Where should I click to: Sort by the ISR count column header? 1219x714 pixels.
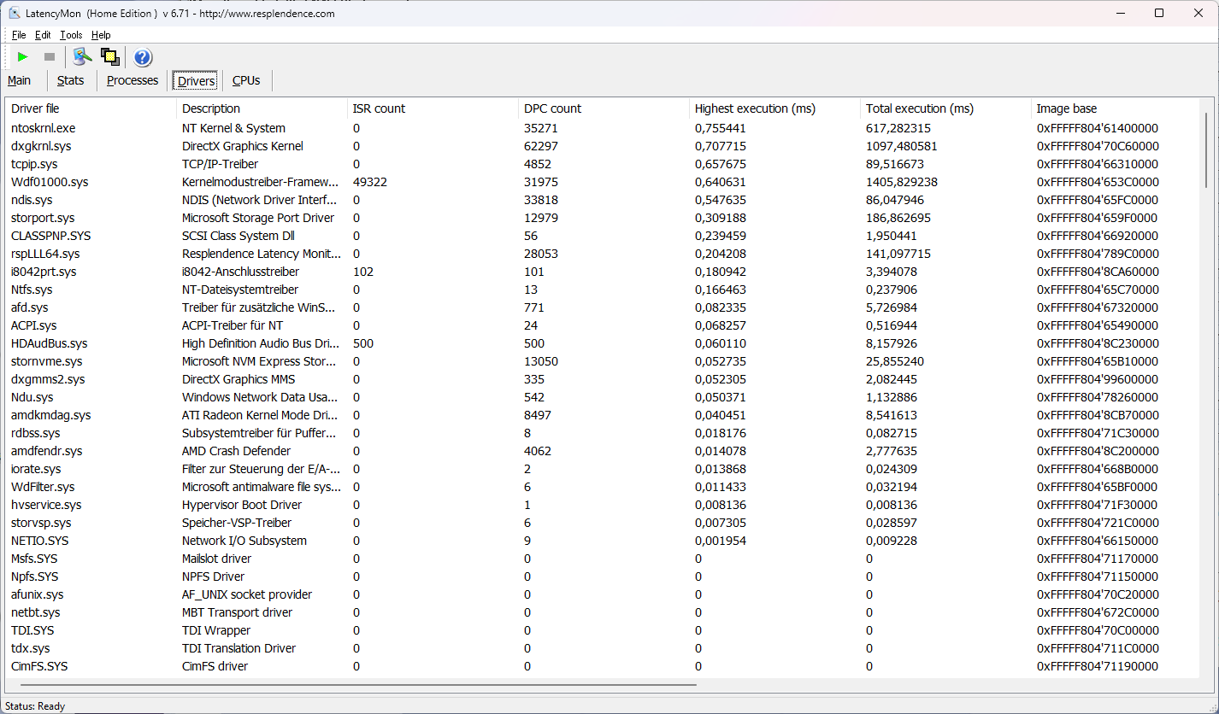click(433, 108)
